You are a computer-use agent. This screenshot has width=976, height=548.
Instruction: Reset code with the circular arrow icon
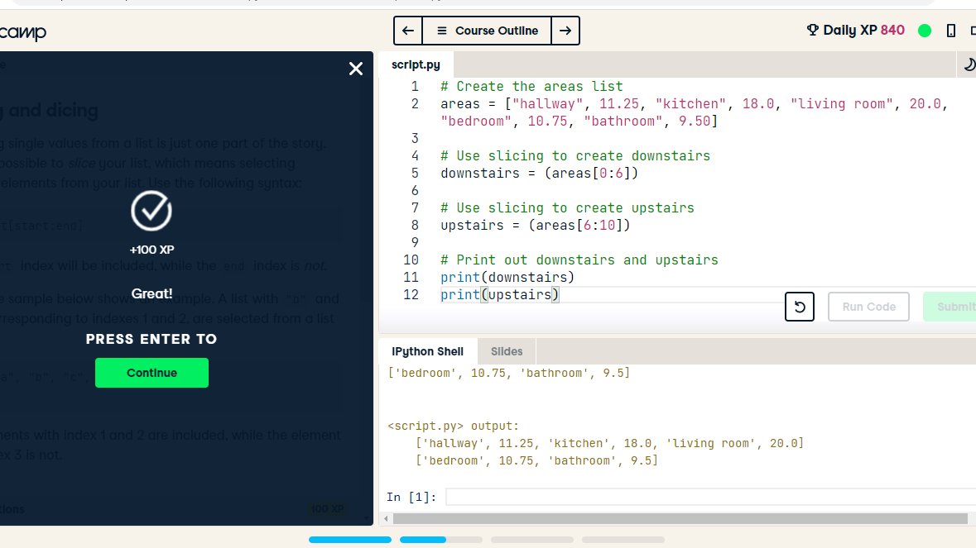tap(799, 307)
